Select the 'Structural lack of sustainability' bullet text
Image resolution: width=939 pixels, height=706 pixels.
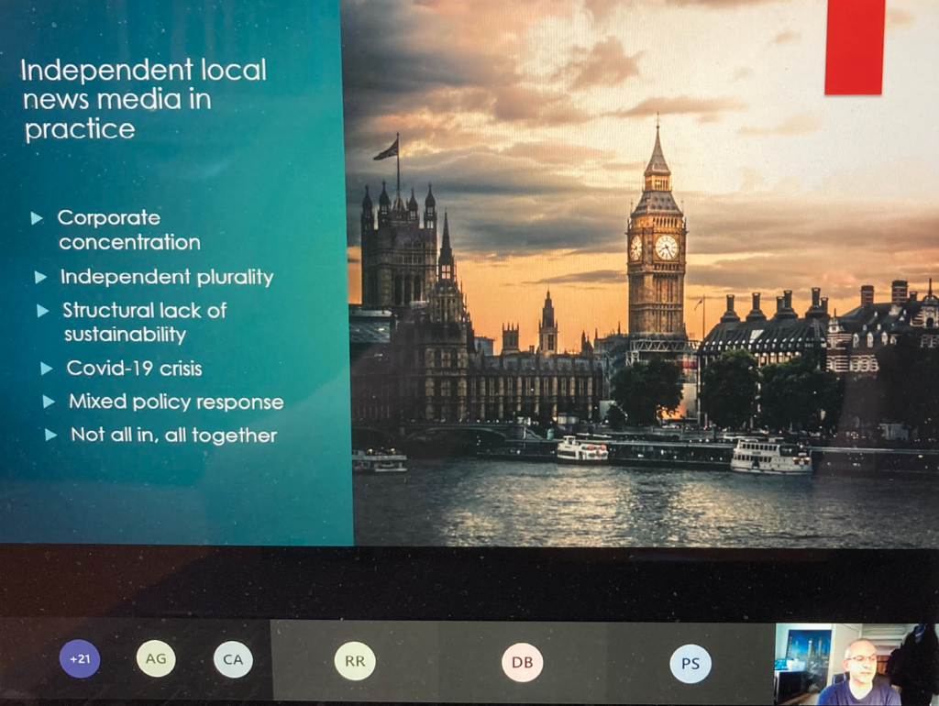click(x=144, y=322)
